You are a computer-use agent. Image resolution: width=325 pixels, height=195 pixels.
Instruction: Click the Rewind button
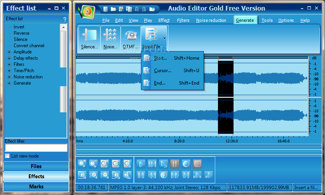pos(152,175)
